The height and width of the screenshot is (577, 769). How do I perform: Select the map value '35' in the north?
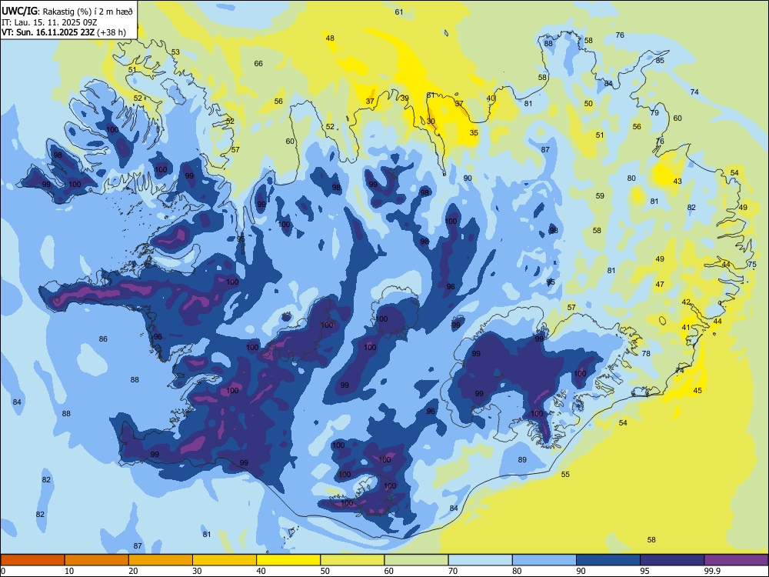point(474,132)
